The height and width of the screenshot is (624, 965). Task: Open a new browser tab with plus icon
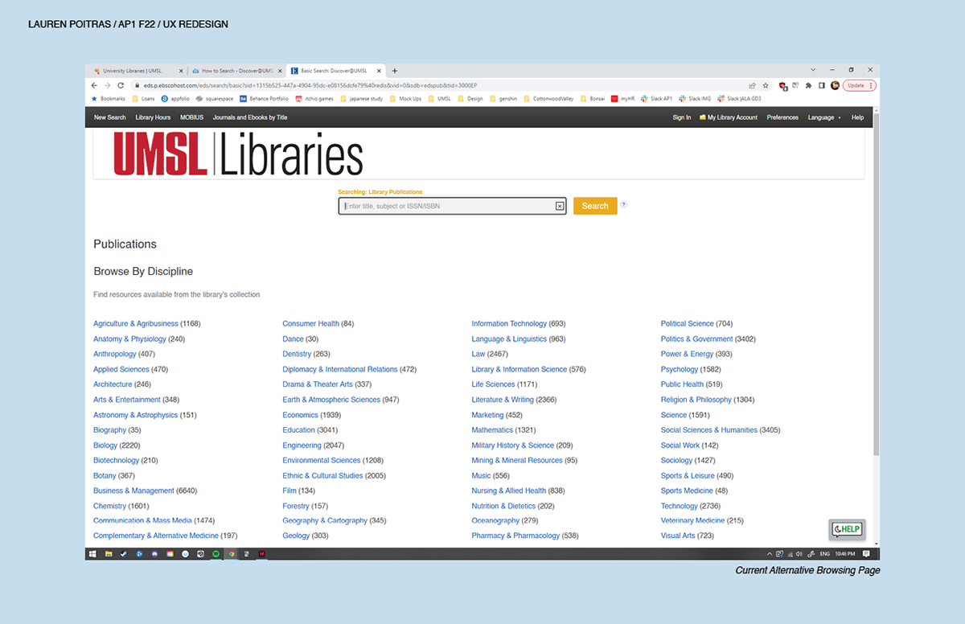394,71
